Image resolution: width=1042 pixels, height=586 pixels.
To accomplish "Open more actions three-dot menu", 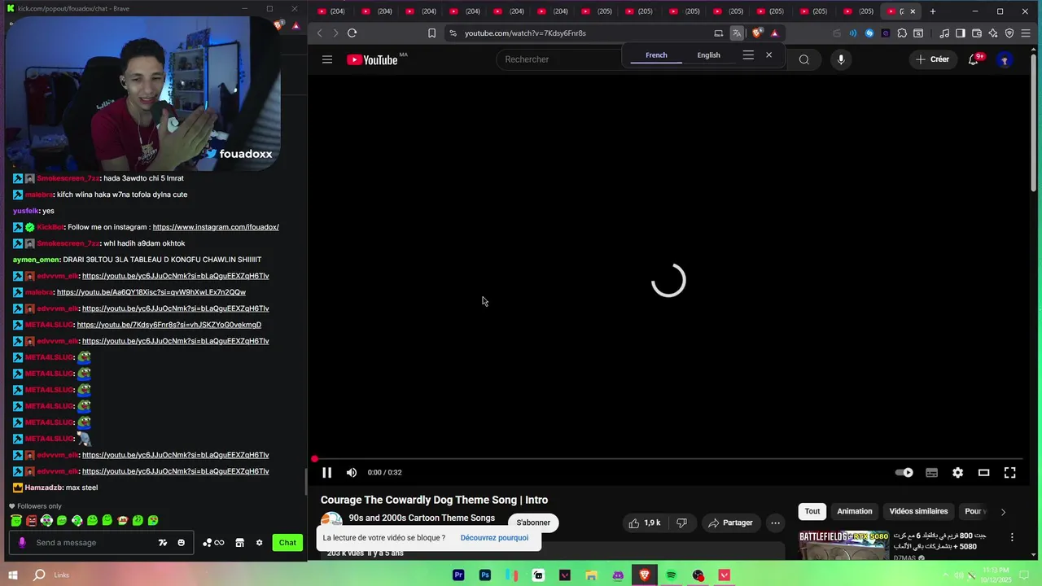I will [x=776, y=523].
